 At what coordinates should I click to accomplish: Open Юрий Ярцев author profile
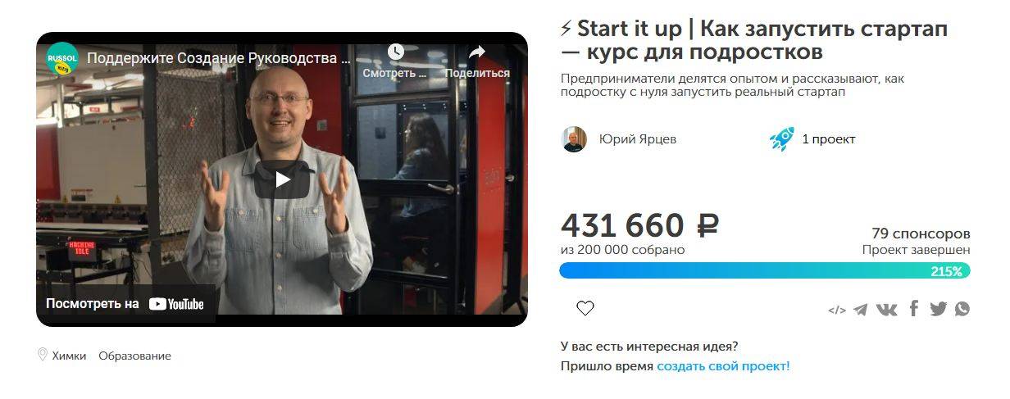pyautogui.click(x=638, y=139)
